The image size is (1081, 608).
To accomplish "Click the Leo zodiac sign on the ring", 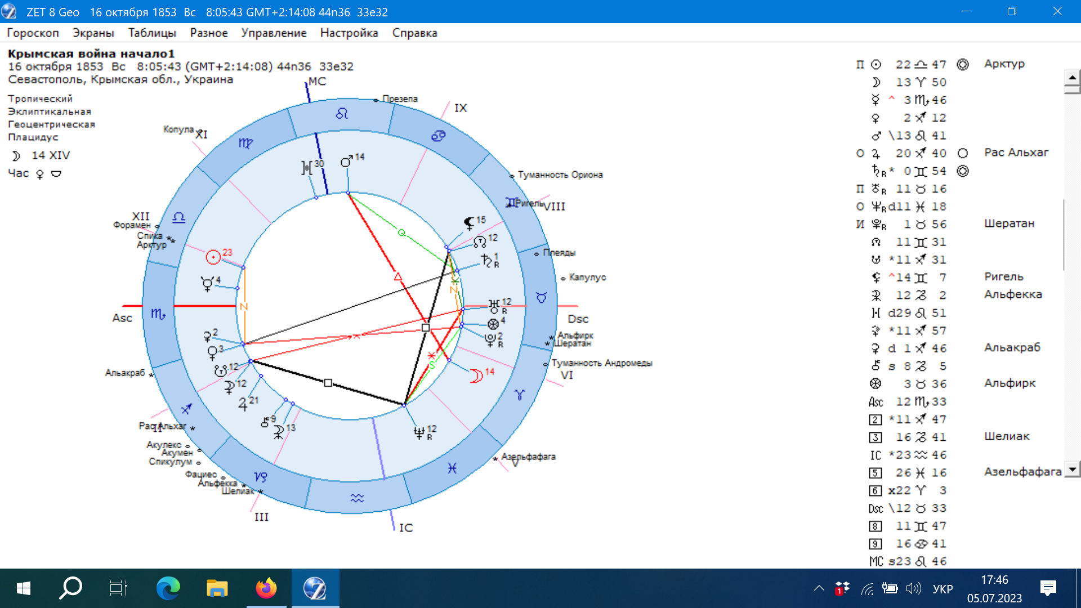I will point(342,114).
